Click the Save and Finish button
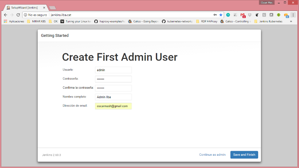Image resolution: width=299 pixels, height=168 pixels. (x=244, y=155)
